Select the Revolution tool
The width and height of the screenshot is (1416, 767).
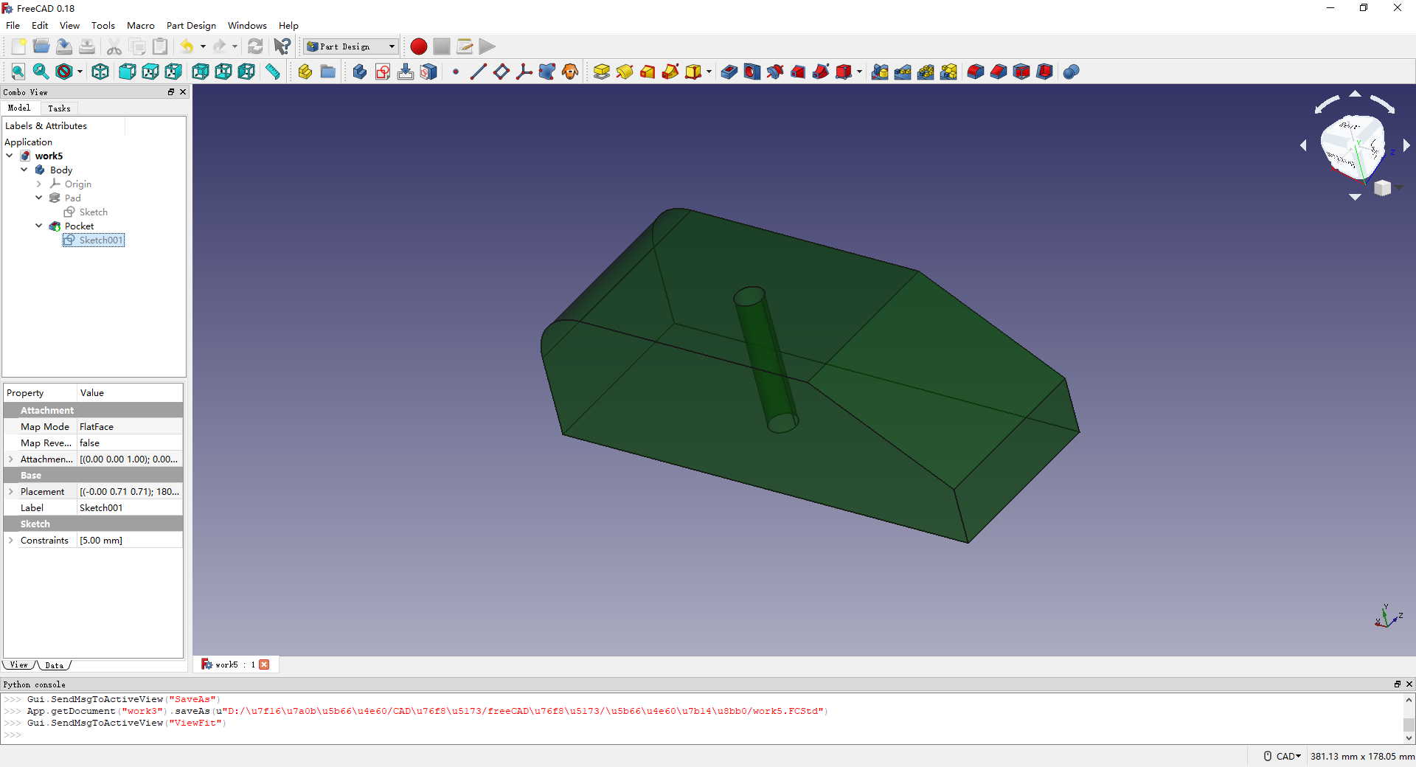625,72
